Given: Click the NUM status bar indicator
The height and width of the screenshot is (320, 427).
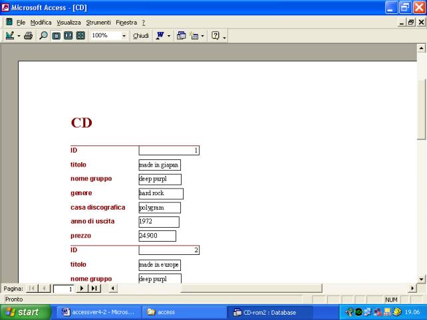Looking at the screenshot, I should click(x=391, y=299).
